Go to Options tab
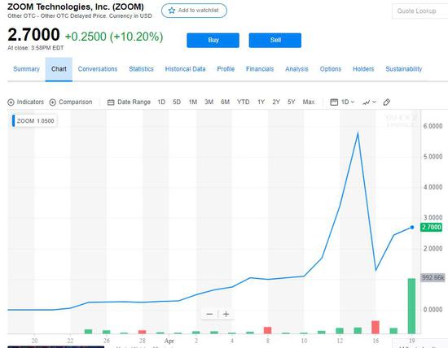The width and height of the screenshot is (448, 348). 331,69
